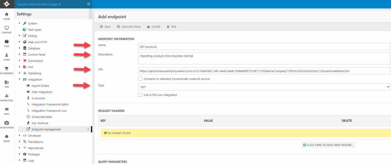This screenshot has width=391, height=164.
Task: Go to the PIM sidebar icon
Action: pyautogui.click(x=7, y=84)
